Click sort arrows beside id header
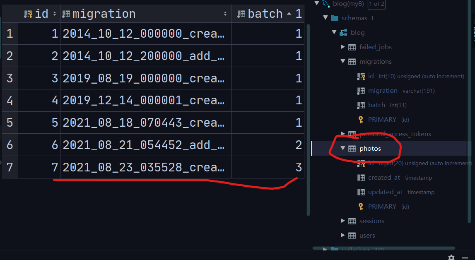This screenshot has height=260, width=475. 55,14
